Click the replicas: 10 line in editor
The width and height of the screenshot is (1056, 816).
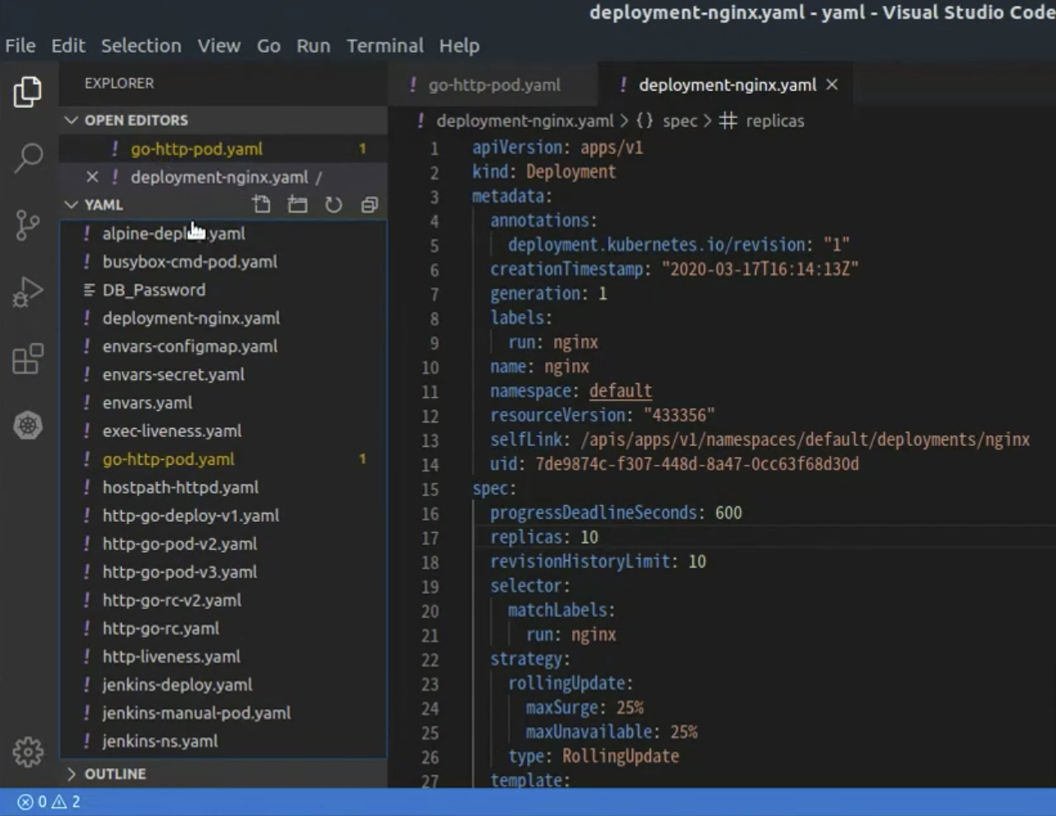click(x=544, y=537)
